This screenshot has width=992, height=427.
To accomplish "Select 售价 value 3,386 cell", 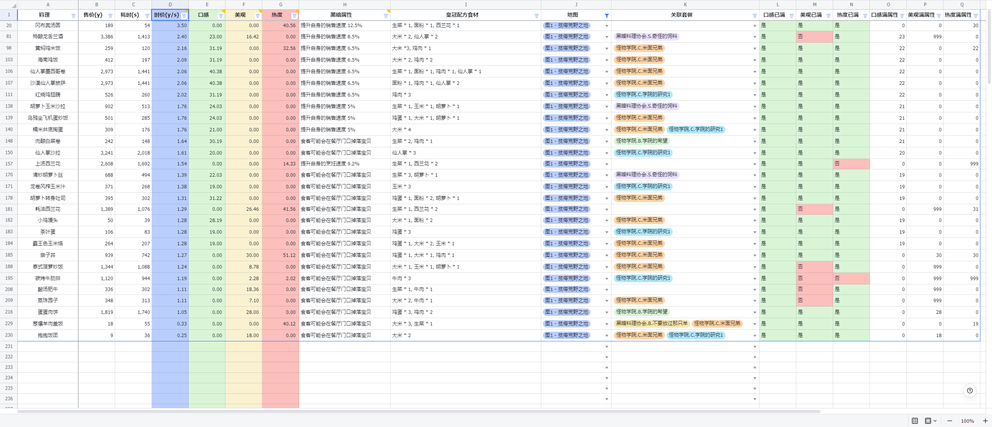I will point(96,37).
